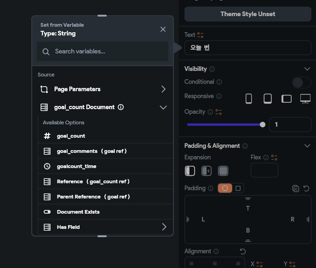Click Alignment X variable binding icon

pyautogui.click(x=259, y=264)
